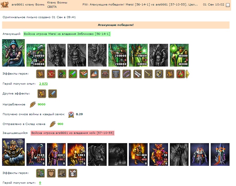Open attacker experience link 2 073
Image resolution: width=236 pixels, height=186 pixels.
[43, 84]
